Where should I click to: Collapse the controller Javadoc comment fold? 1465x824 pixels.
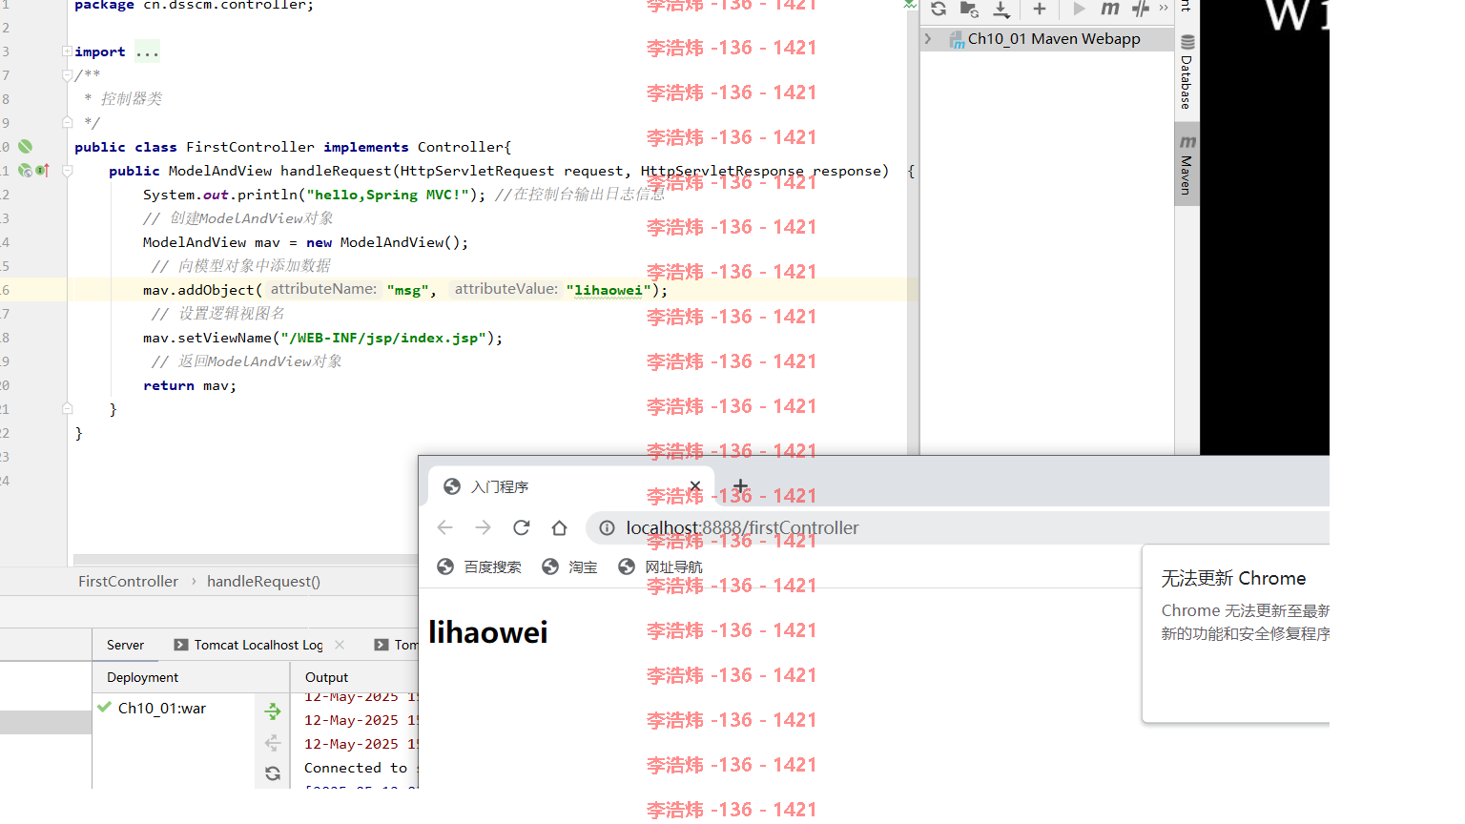click(67, 75)
